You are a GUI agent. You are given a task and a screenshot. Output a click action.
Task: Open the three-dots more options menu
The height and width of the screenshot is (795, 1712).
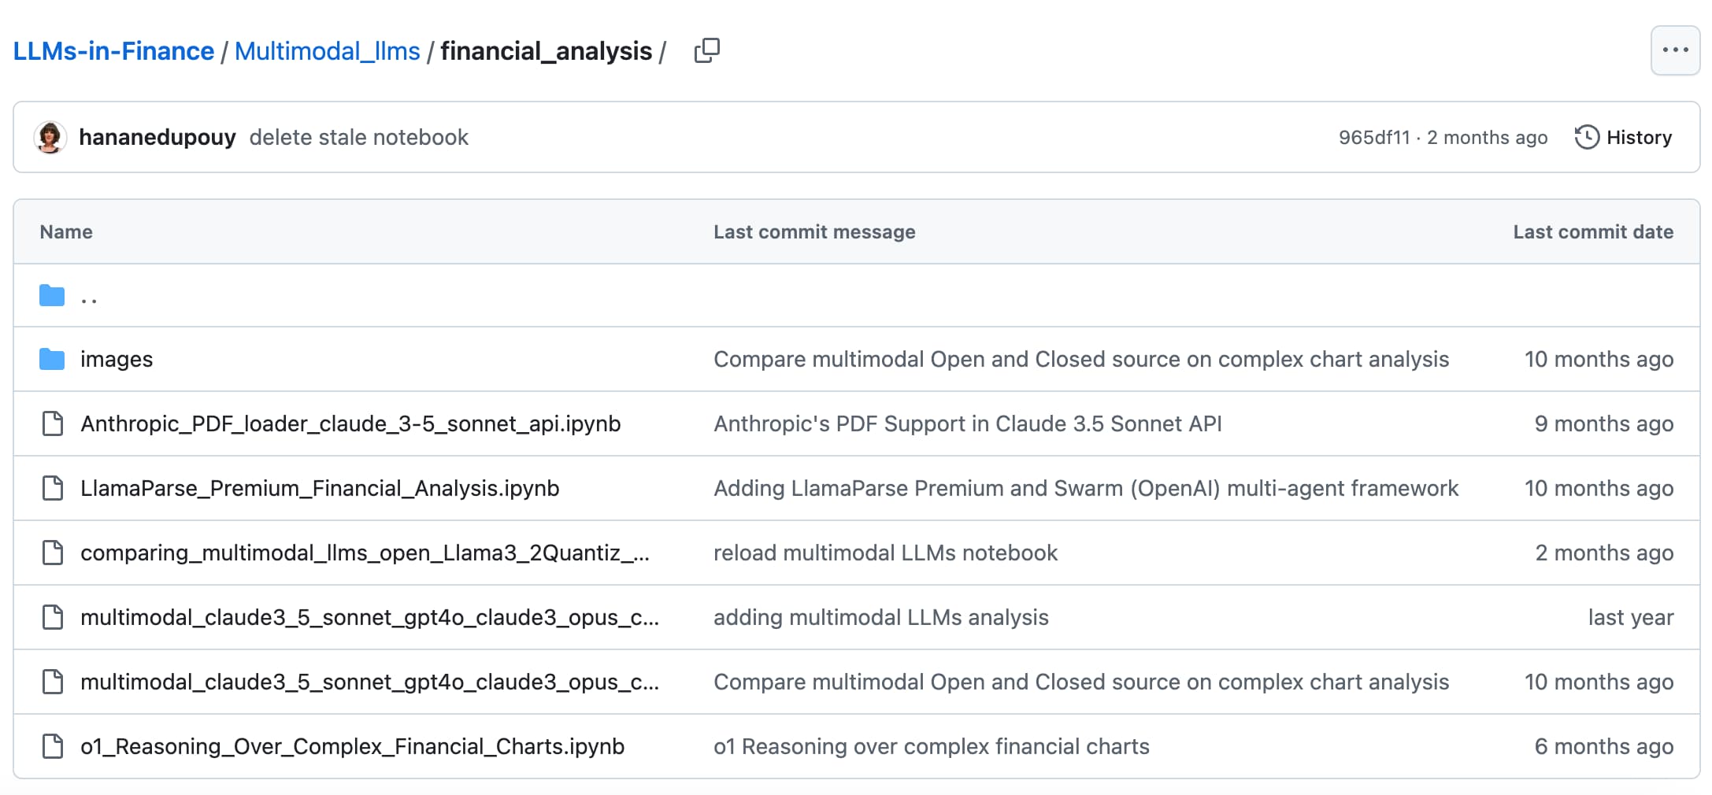(x=1675, y=50)
